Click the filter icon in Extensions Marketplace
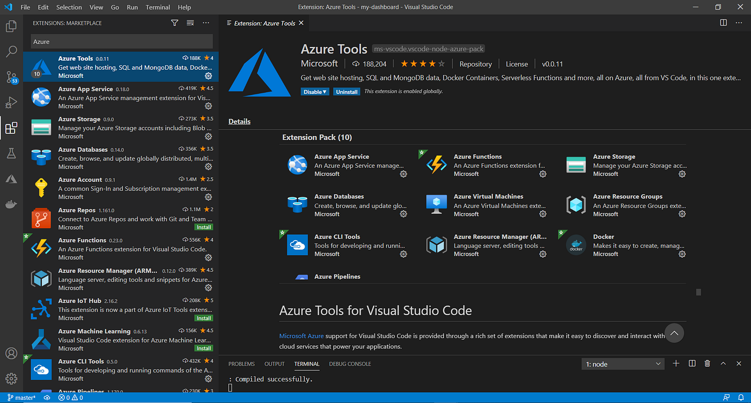This screenshot has width=751, height=403. pyautogui.click(x=174, y=23)
